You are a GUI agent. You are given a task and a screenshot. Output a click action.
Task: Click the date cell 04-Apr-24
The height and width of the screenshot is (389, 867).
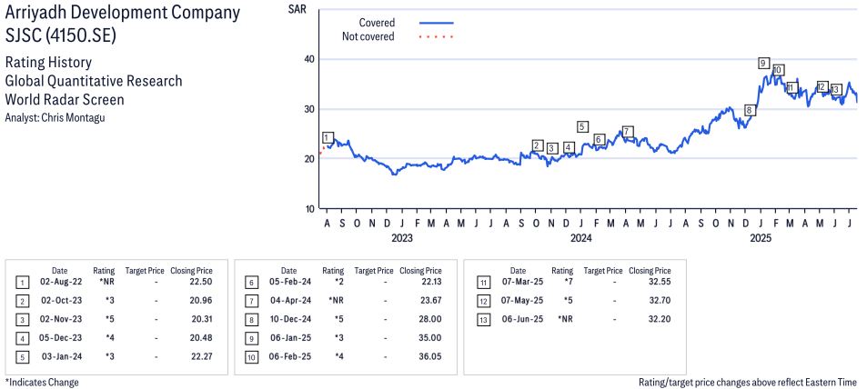288,301
